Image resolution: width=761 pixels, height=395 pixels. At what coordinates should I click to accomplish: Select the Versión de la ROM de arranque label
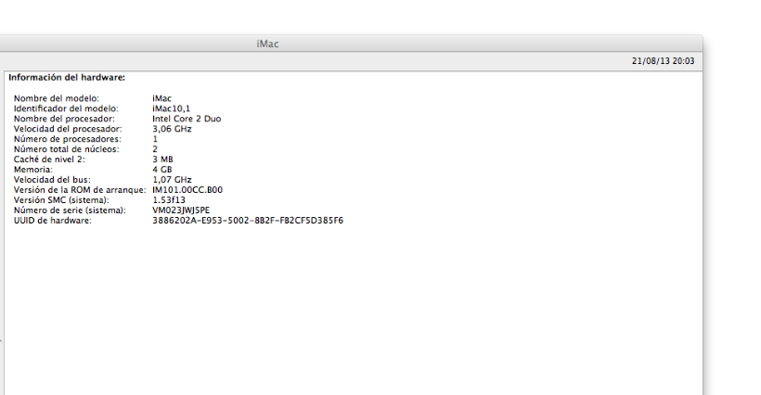click(x=80, y=190)
